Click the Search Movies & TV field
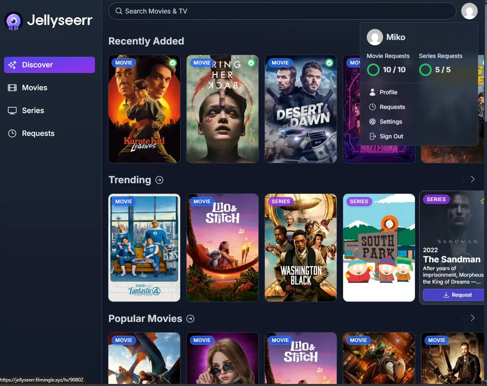Screen dimensions: 487x386 click(282, 11)
